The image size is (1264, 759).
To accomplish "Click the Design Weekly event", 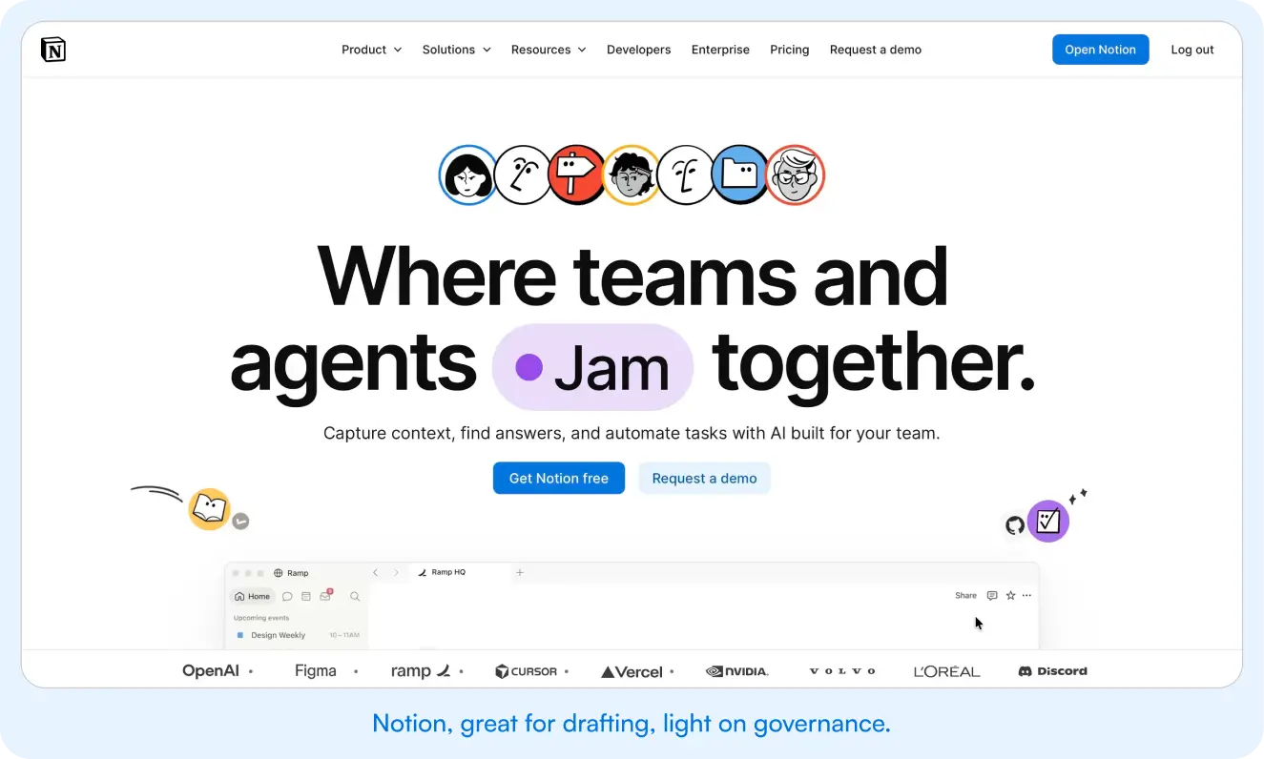I will pos(299,635).
